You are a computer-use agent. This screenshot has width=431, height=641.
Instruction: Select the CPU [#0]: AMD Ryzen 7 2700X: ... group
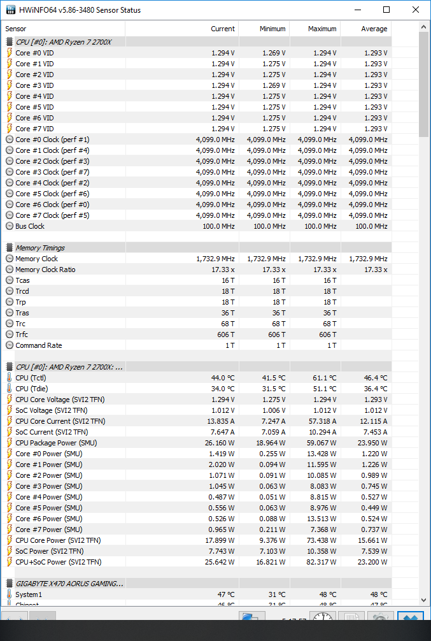(x=69, y=366)
